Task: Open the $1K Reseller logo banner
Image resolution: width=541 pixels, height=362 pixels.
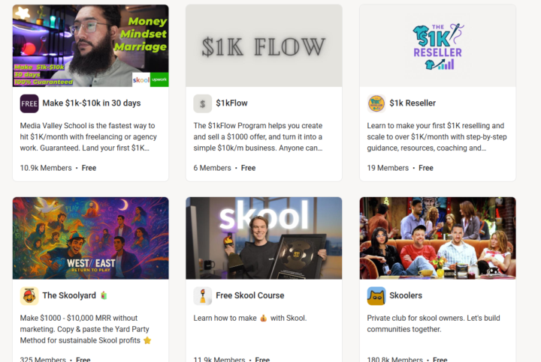Action: [x=437, y=46]
